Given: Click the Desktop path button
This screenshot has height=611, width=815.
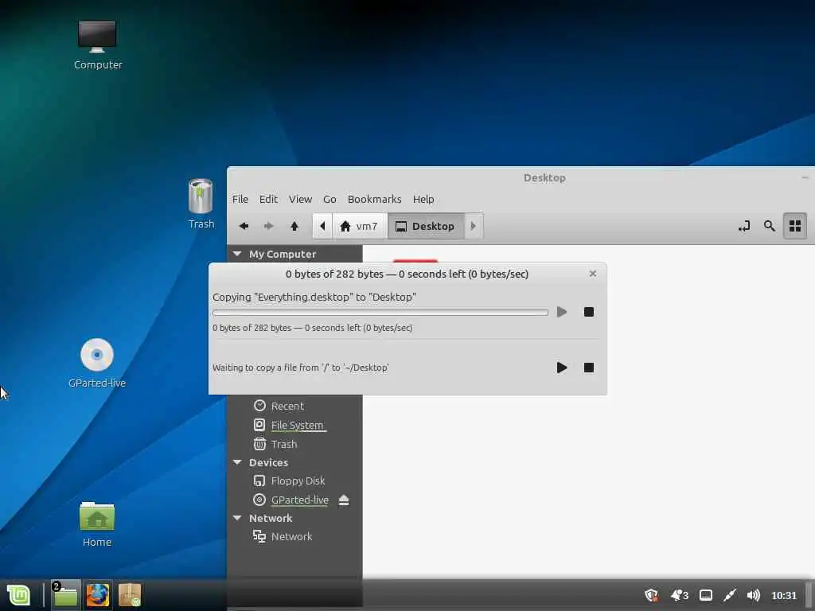Looking at the screenshot, I should (426, 226).
